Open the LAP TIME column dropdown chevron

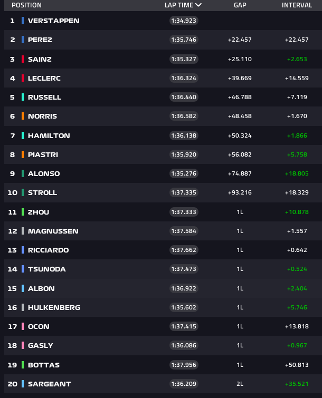tap(198, 5)
